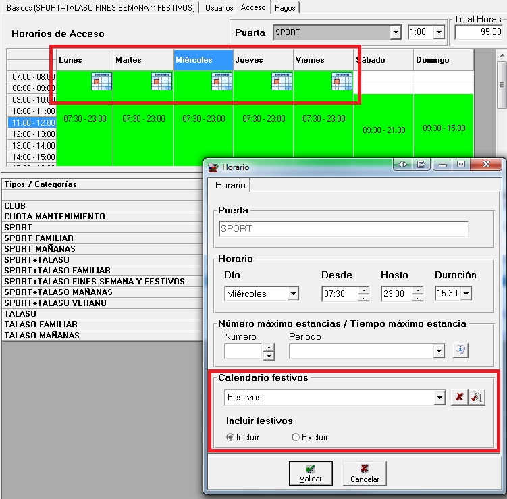507x499 pixels.
Task: Click the document icon in the Horario title bar
Action: click(421, 164)
